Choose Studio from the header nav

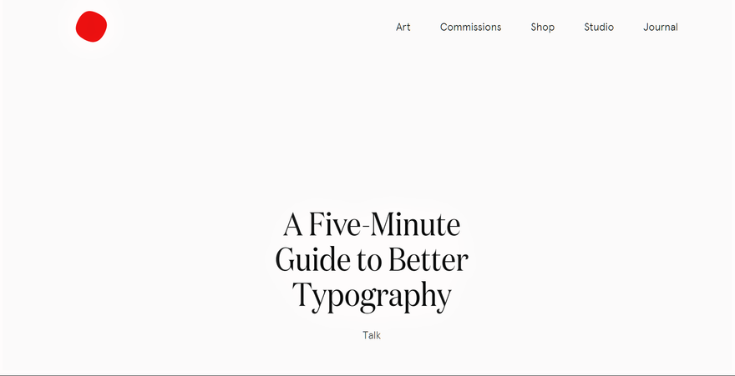[x=599, y=28]
